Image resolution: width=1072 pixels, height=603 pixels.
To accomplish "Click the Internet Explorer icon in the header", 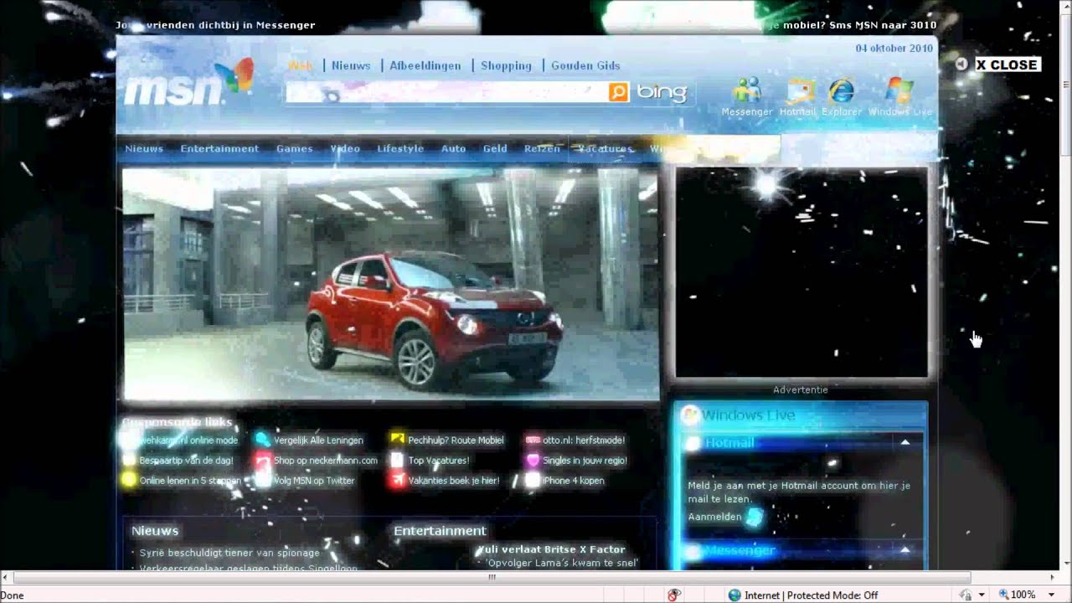I will [841, 90].
